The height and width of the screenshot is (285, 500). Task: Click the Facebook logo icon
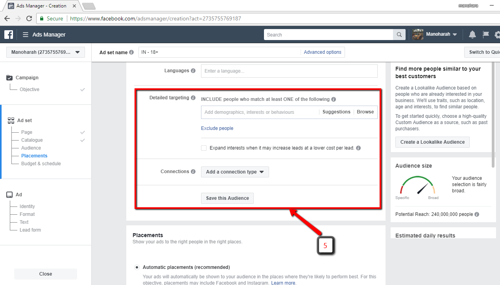9,35
